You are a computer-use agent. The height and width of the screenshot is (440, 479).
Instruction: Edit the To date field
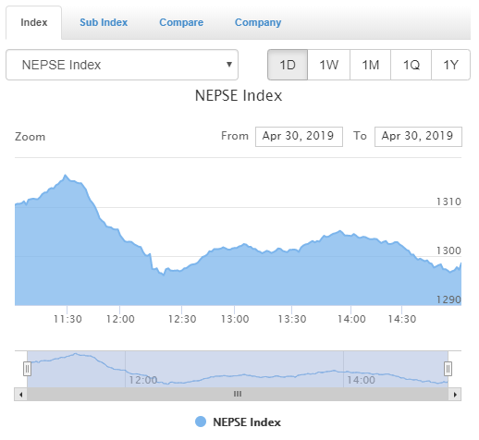418,137
